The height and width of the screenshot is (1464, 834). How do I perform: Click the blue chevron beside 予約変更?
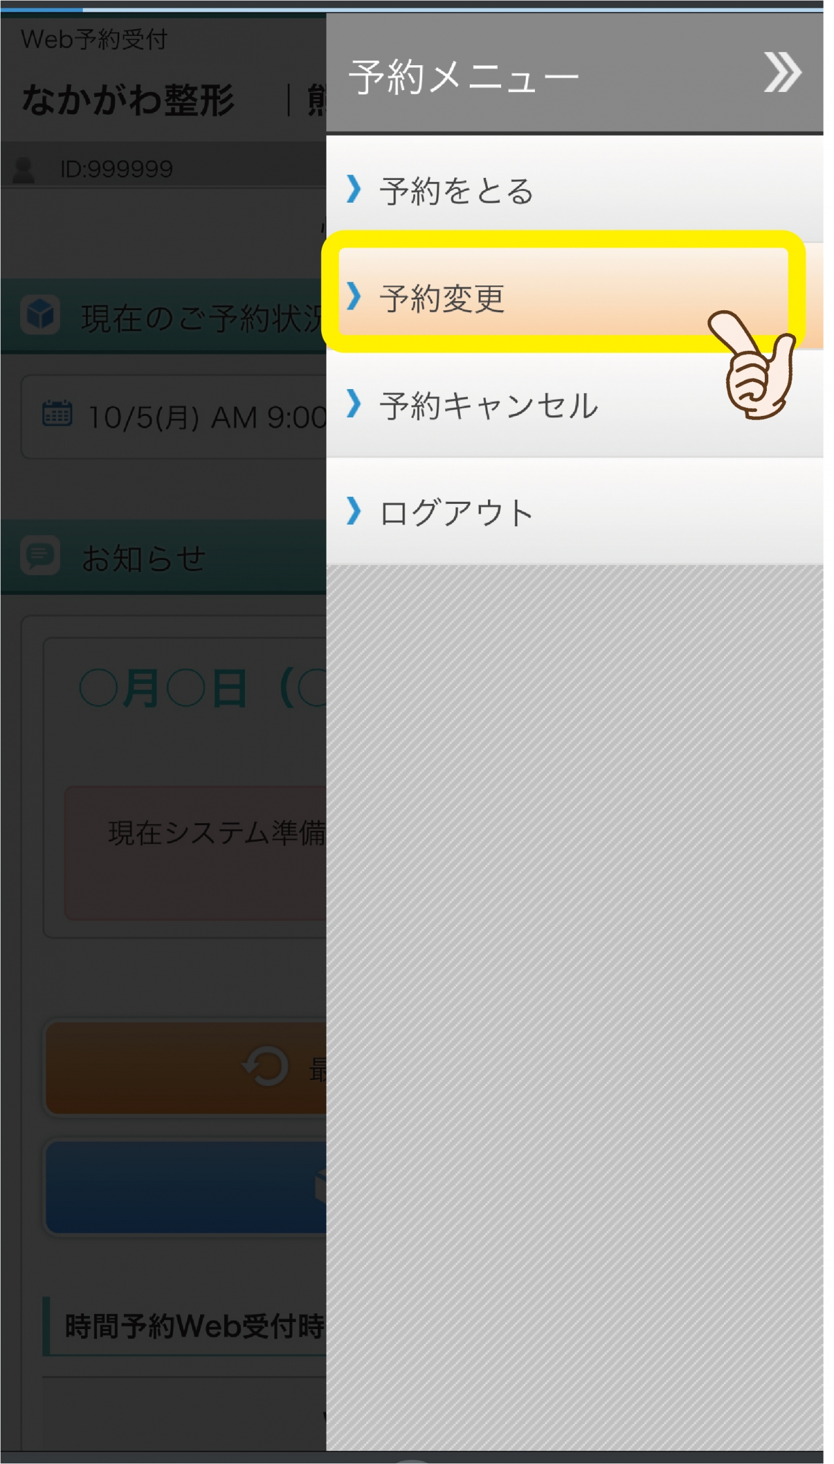click(354, 297)
